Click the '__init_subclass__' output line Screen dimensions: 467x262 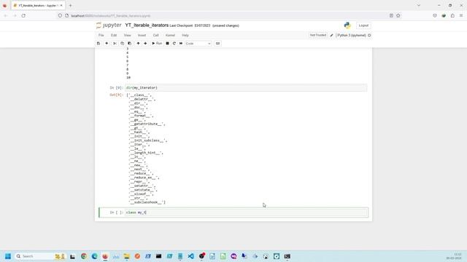click(x=148, y=140)
